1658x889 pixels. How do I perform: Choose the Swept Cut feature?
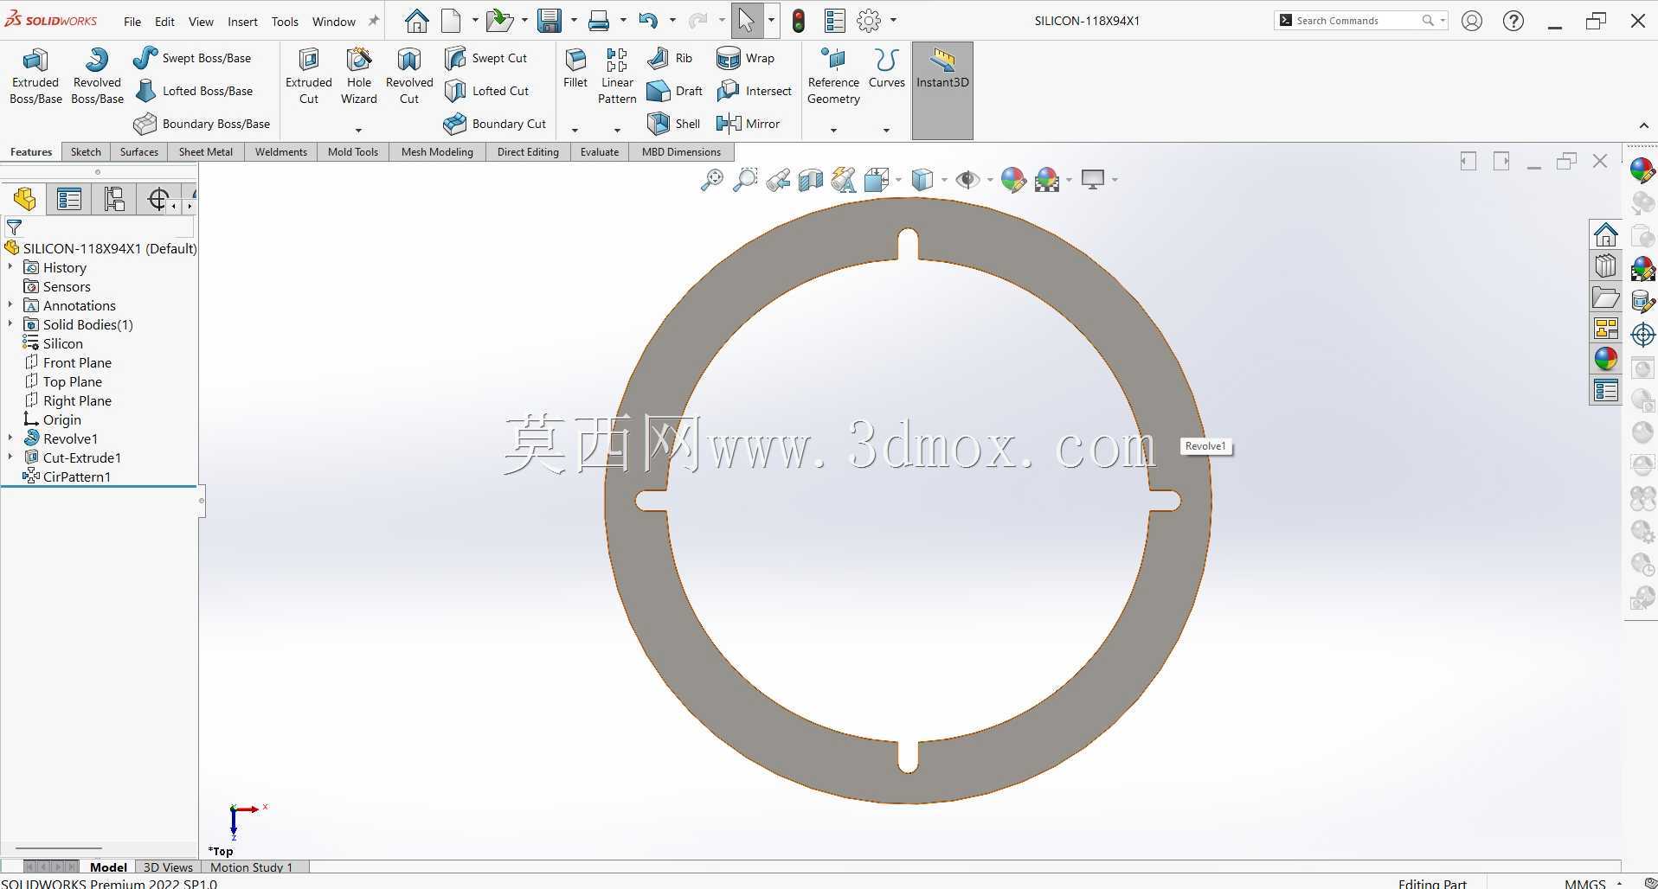click(x=485, y=58)
